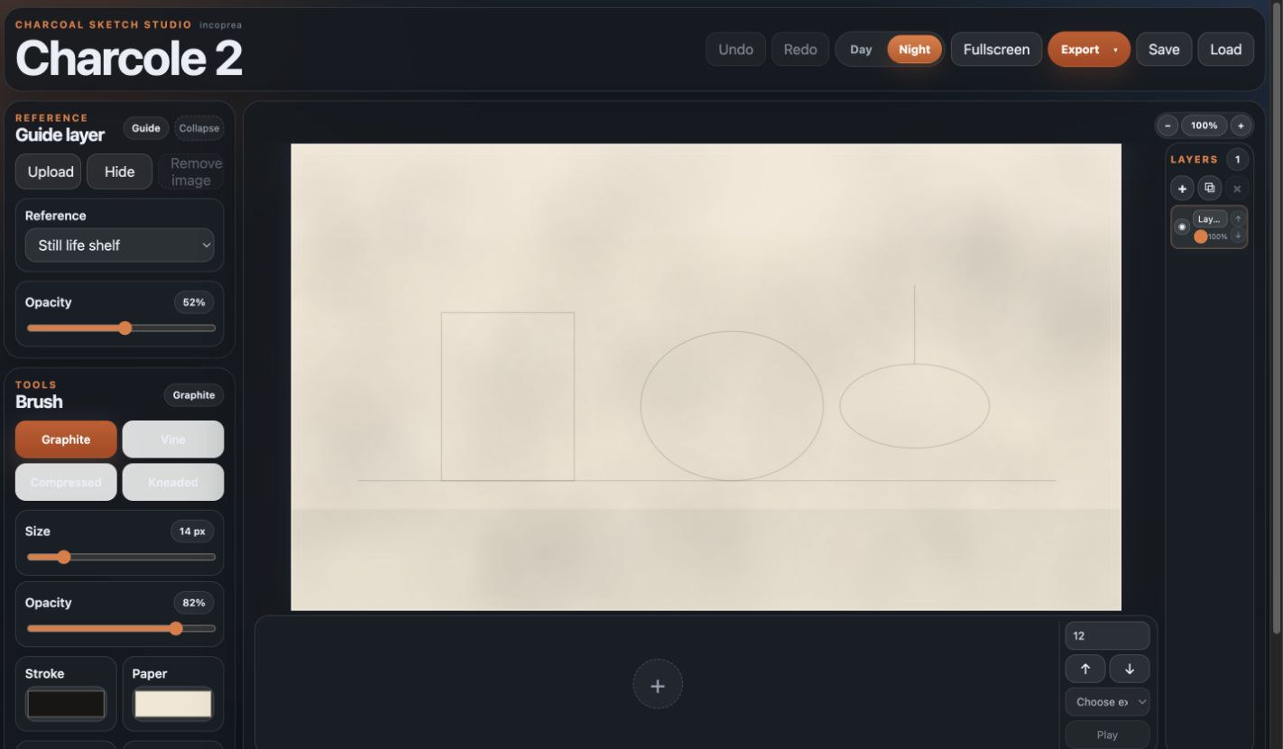Move the layer down in the stack
Viewport: 1283px width, 749px height.
pos(1238,236)
